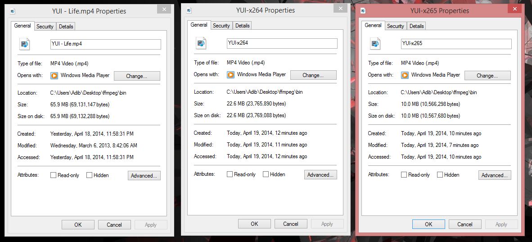Tick Read-only checkbox in YUI-x264 Properties
The height and width of the screenshot is (242, 532).
point(230,174)
